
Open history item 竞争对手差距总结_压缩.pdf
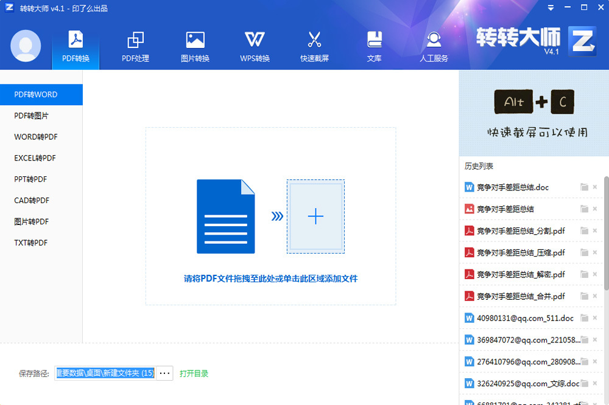click(521, 252)
